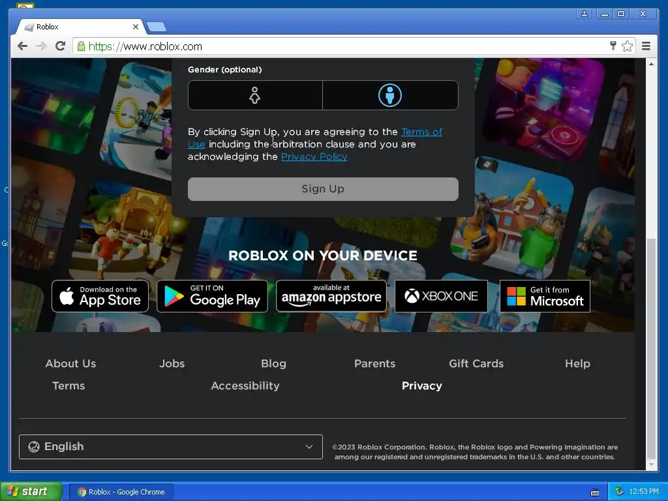
Task: Click the browser forward arrow
Action: (x=41, y=46)
